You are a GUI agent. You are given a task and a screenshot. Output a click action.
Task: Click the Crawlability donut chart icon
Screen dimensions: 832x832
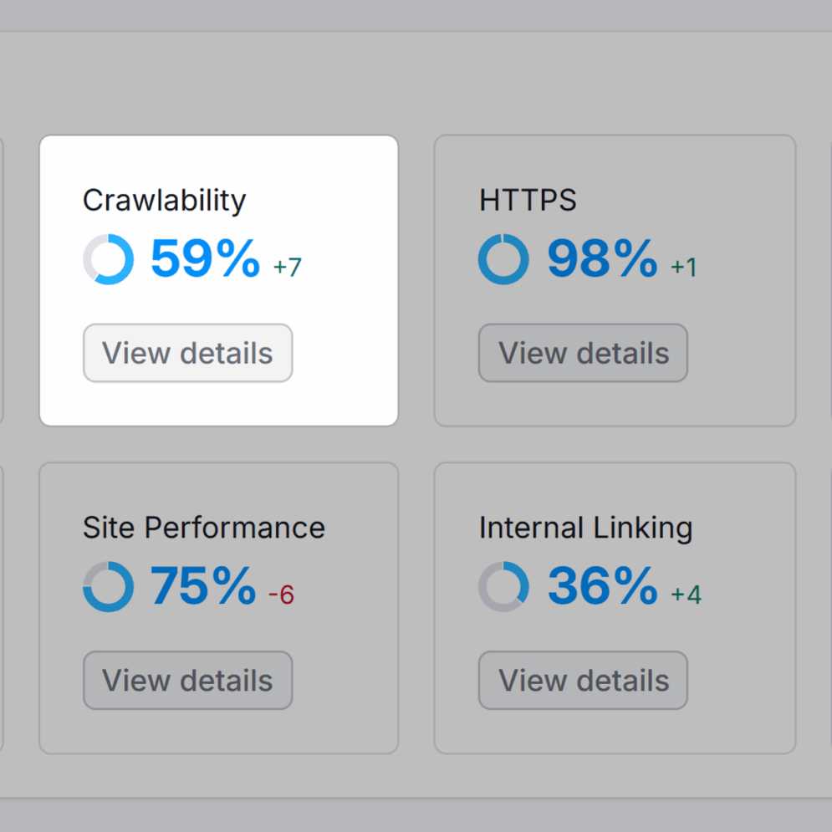click(109, 259)
